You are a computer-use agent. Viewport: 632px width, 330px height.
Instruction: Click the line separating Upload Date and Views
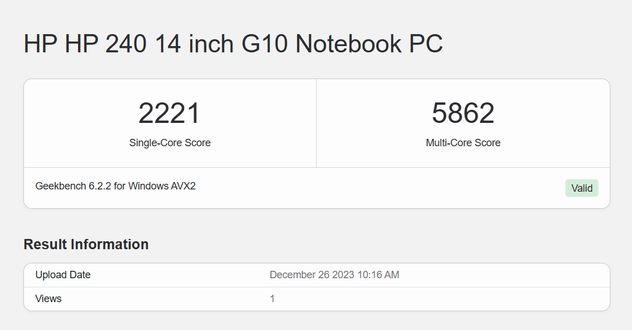pyautogui.click(x=317, y=287)
